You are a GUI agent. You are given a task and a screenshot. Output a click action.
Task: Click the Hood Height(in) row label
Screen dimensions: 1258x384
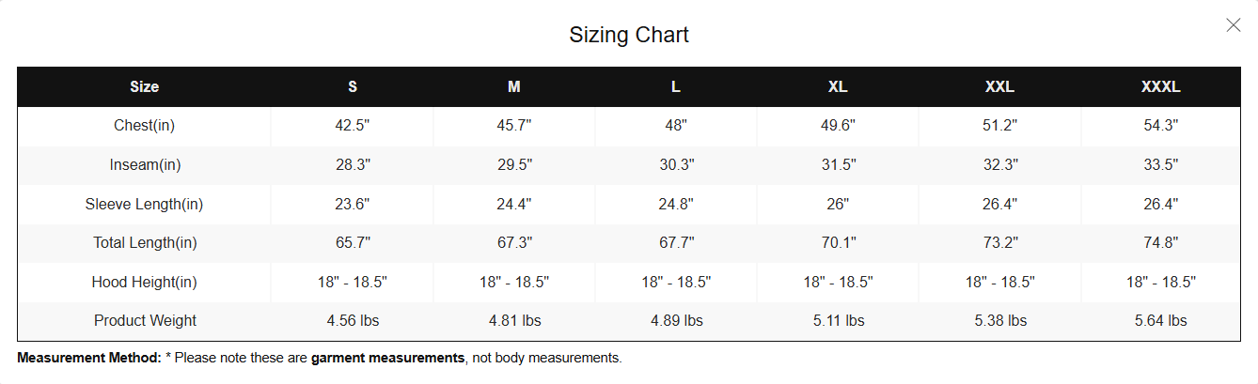point(145,282)
